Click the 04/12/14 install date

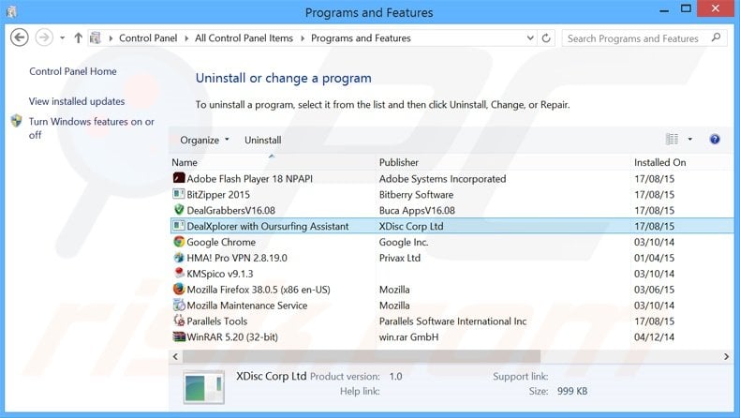pyautogui.click(x=654, y=336)
